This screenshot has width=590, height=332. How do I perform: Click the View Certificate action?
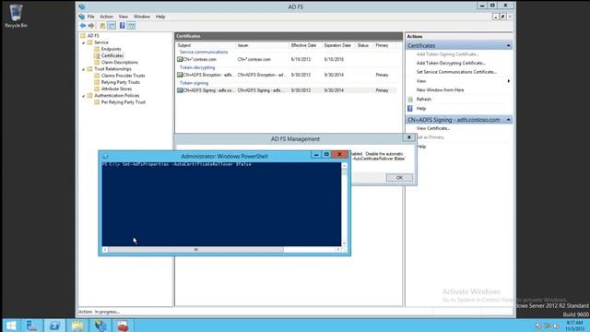433,128
